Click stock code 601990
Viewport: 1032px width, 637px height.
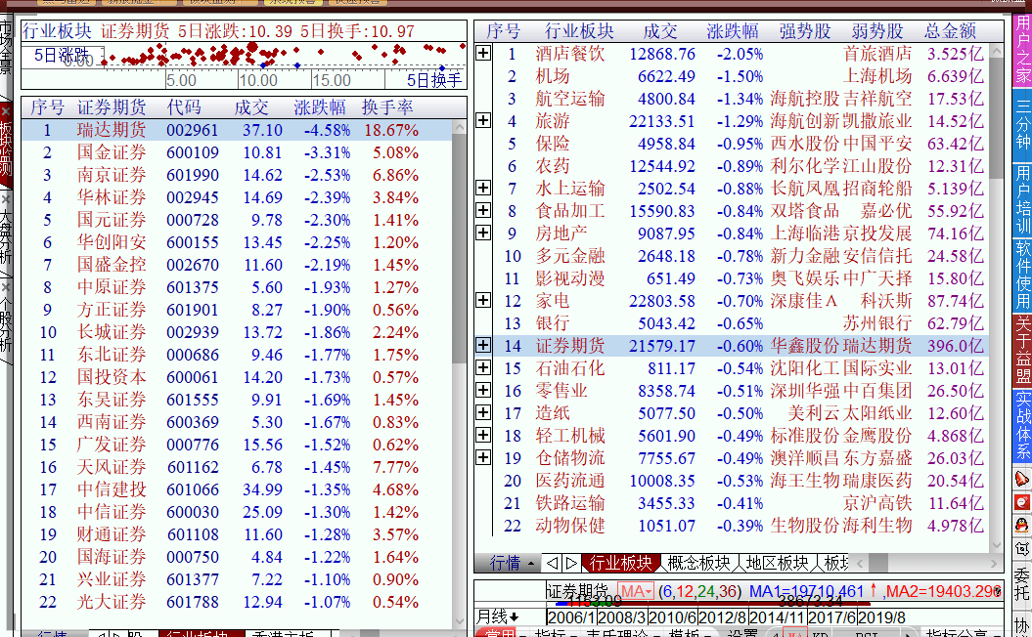(x=192, y=176)
